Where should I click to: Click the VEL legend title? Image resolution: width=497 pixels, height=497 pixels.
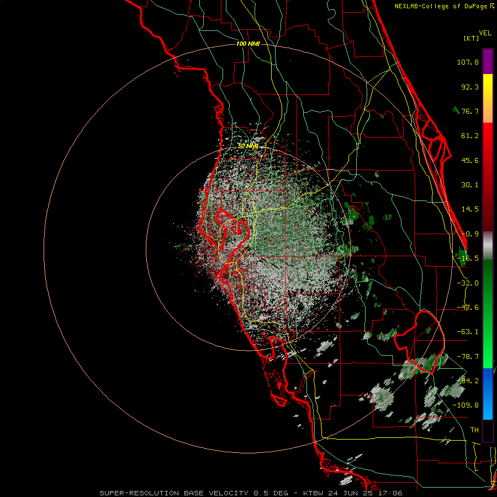[x=485, y=33]
